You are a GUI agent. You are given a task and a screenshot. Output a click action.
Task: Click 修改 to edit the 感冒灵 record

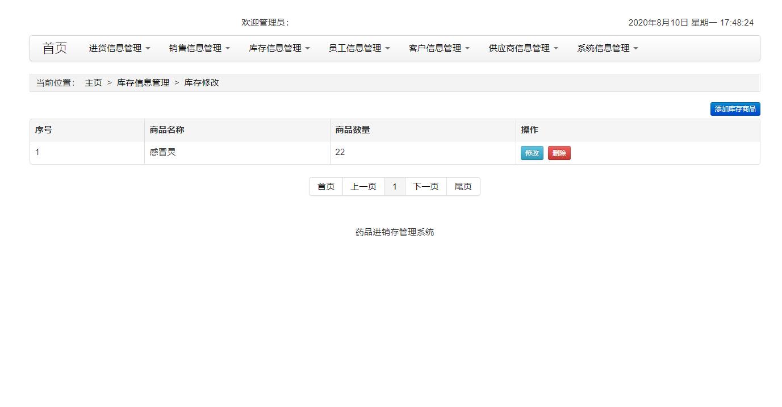click(x=532, y=153)
